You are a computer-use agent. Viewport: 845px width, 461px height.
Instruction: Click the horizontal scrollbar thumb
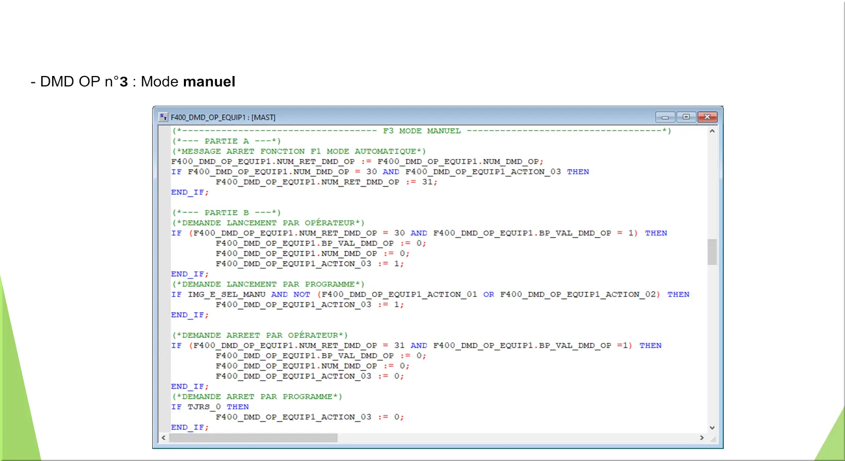(253, 438)
